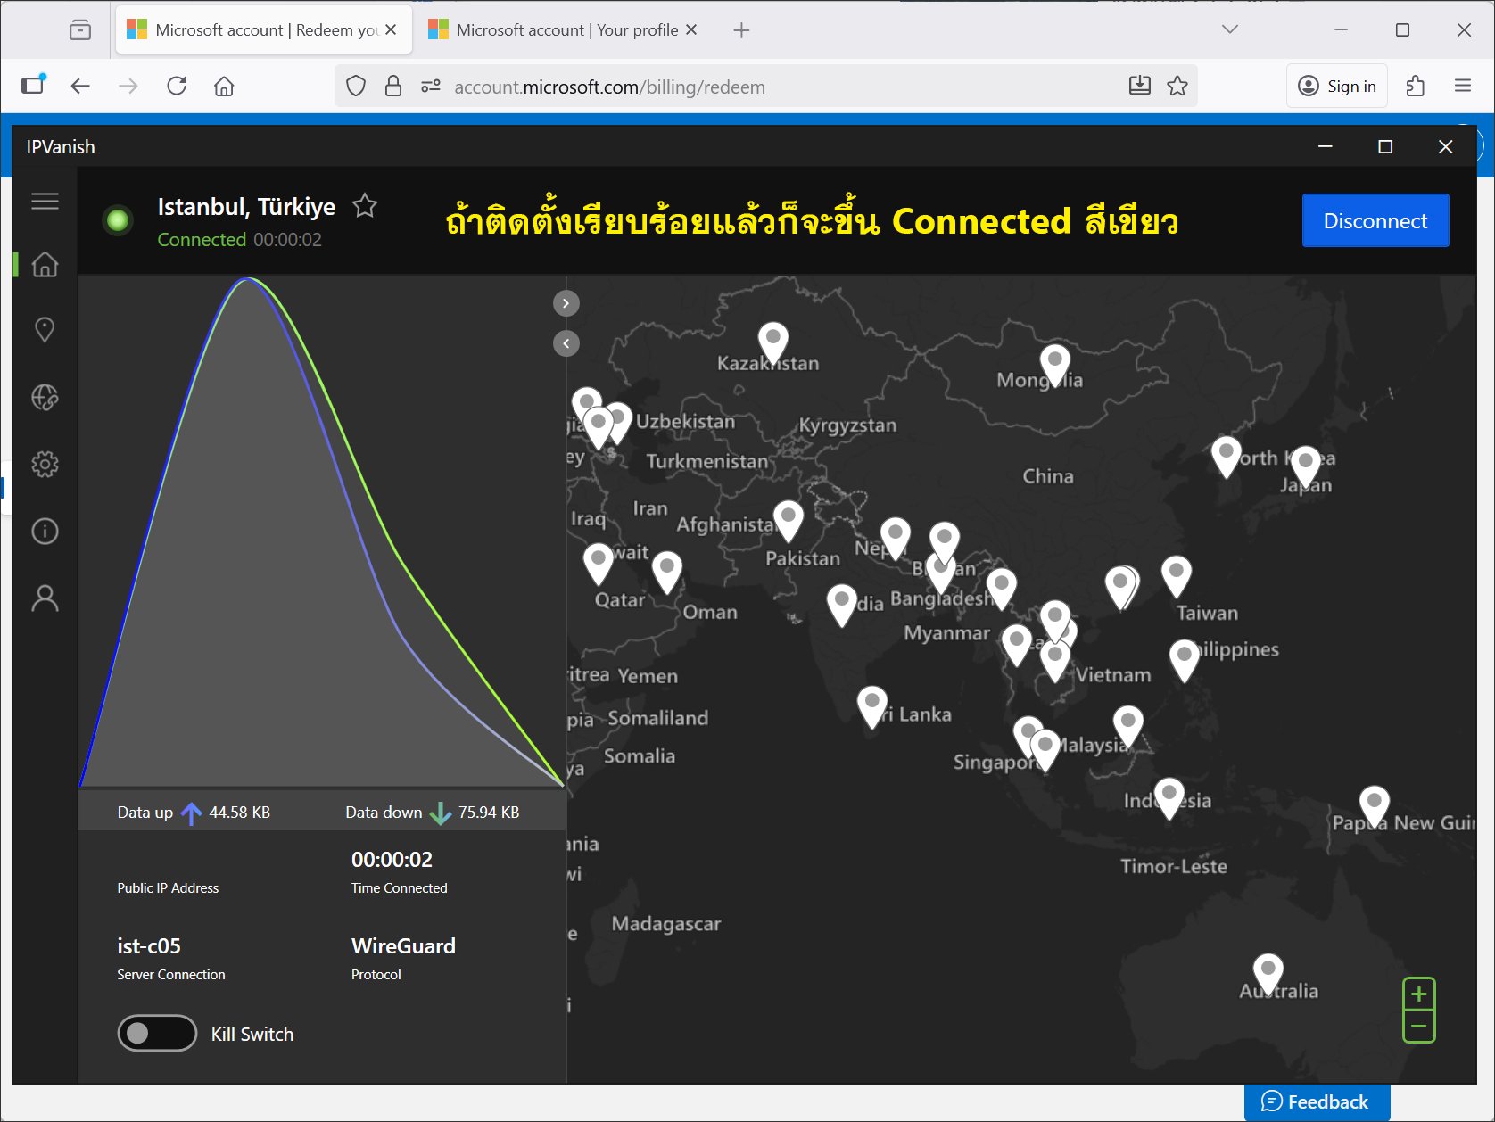Collapse panel with left chevron arrow
Image resolution: width=1495 pixels, height=1122 pixels.
pos(566,343)
